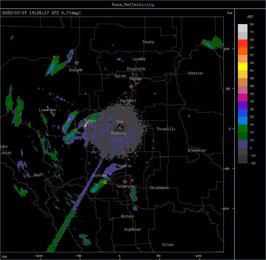Click the Calgary city label
Viewport: 266px width, 260px height.
pos(123,186)
